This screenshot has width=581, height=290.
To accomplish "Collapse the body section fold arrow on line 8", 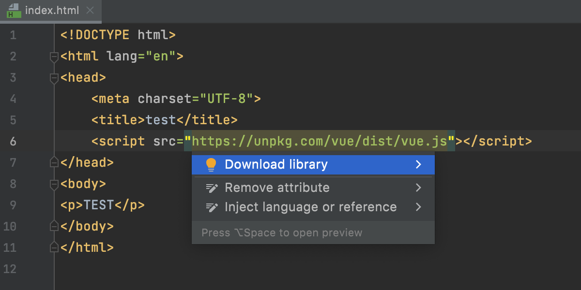I will 53,184.
